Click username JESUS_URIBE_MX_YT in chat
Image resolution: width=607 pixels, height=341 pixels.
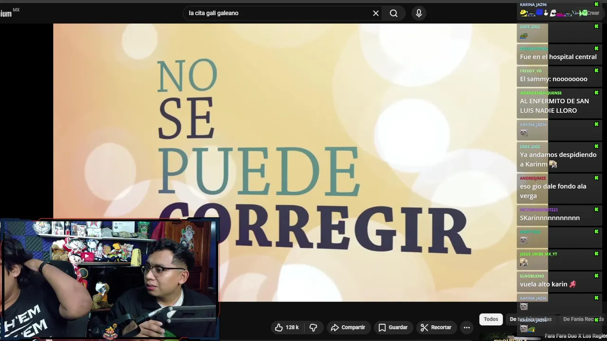tap(538, 254)
